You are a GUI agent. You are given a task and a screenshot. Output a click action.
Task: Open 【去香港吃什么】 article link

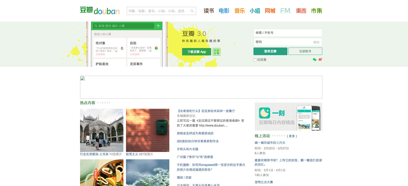click(206, 111)
